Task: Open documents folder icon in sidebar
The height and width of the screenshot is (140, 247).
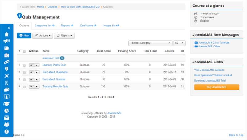Action: (6, 48)
